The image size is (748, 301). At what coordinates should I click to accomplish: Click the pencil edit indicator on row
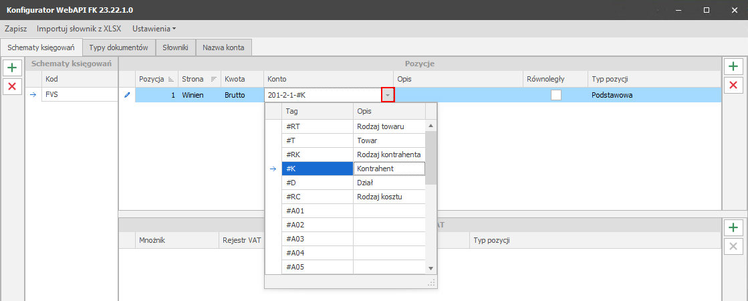tap(127, 95)
